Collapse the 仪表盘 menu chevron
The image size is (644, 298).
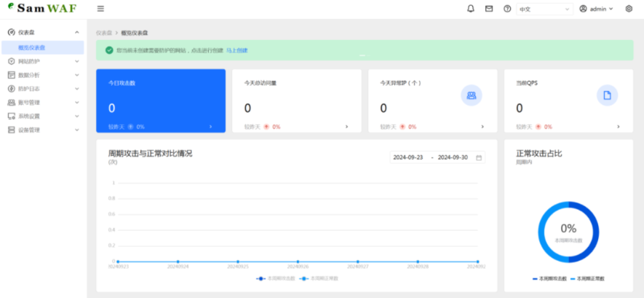coord(77,33)
